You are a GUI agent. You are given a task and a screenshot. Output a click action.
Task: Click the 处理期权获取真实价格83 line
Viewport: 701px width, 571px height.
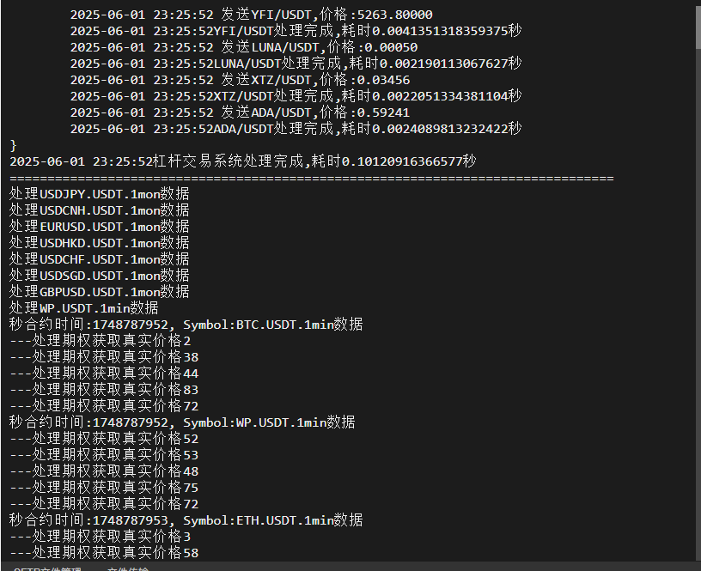click(x=104, y=390)
